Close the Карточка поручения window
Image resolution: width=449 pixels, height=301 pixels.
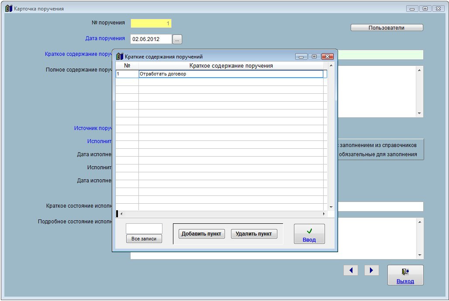click(439, 9)
